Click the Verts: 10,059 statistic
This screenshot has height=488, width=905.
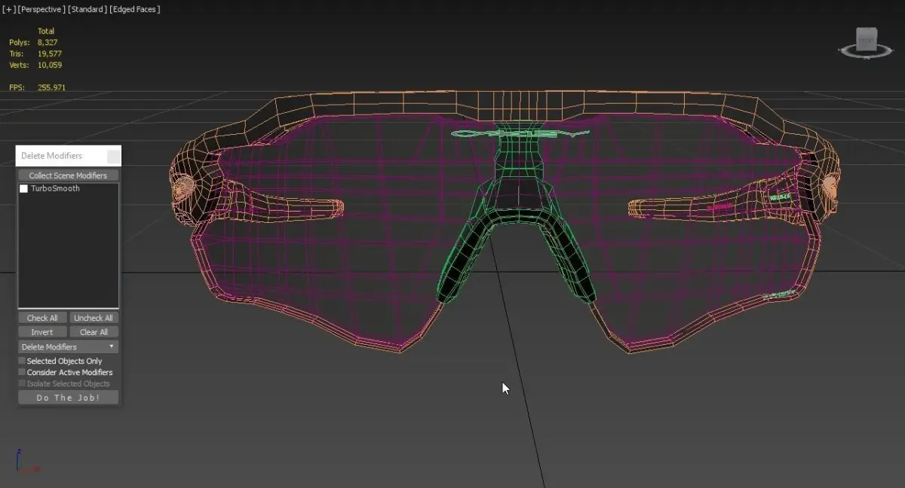tap(35, 66)
